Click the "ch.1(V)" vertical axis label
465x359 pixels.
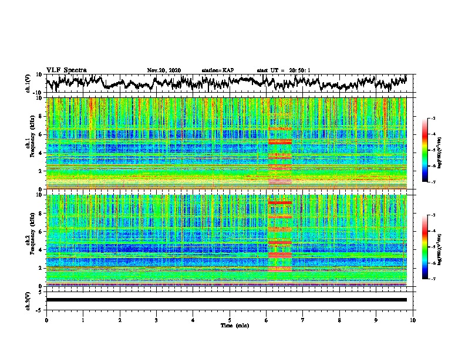[28, 83]
